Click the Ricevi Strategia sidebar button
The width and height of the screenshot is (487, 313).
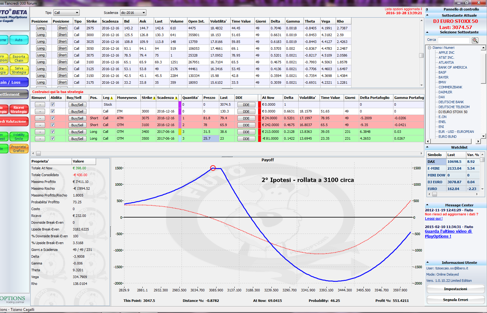pyautogui.click(x=19, y=109)
